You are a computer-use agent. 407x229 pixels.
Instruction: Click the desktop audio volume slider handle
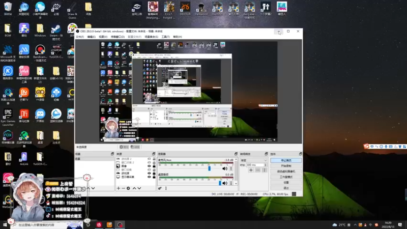pos(220,183)
